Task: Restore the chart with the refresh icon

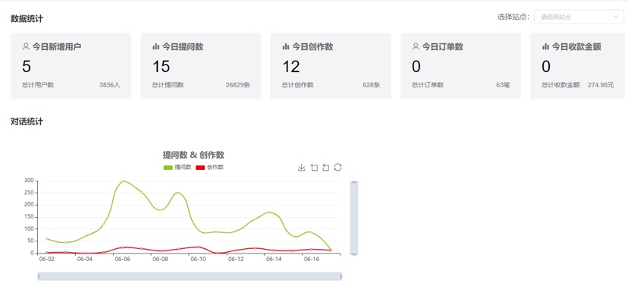Action: tap(338, 168)
